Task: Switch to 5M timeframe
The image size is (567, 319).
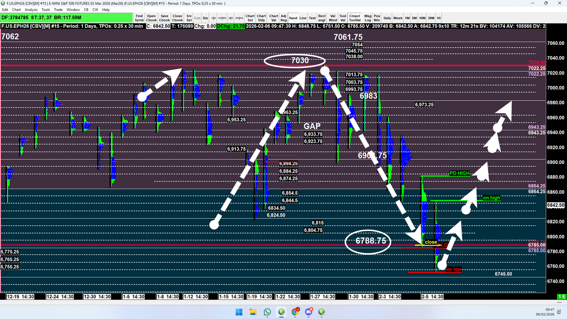Action: click(414, 18)
